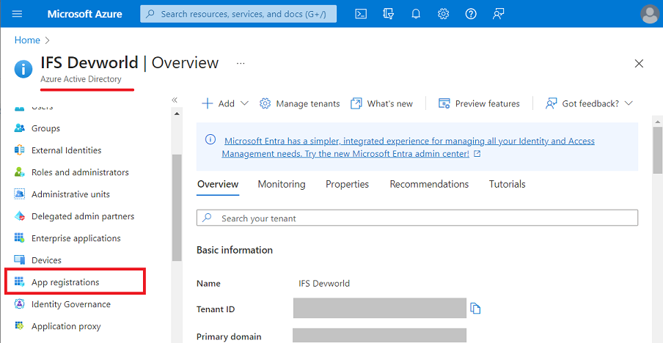This screenshot has height=343, width=663.
Task: Open the Recommendations tab
Action: (x=429, y=184)
